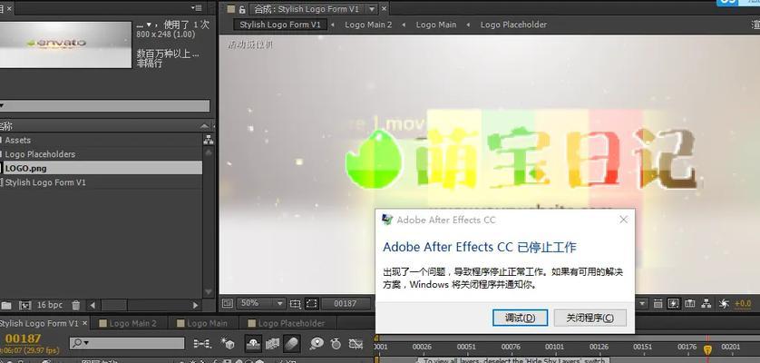
Task: Open the Project panel options menu
Action: click(x=196, y=8)
